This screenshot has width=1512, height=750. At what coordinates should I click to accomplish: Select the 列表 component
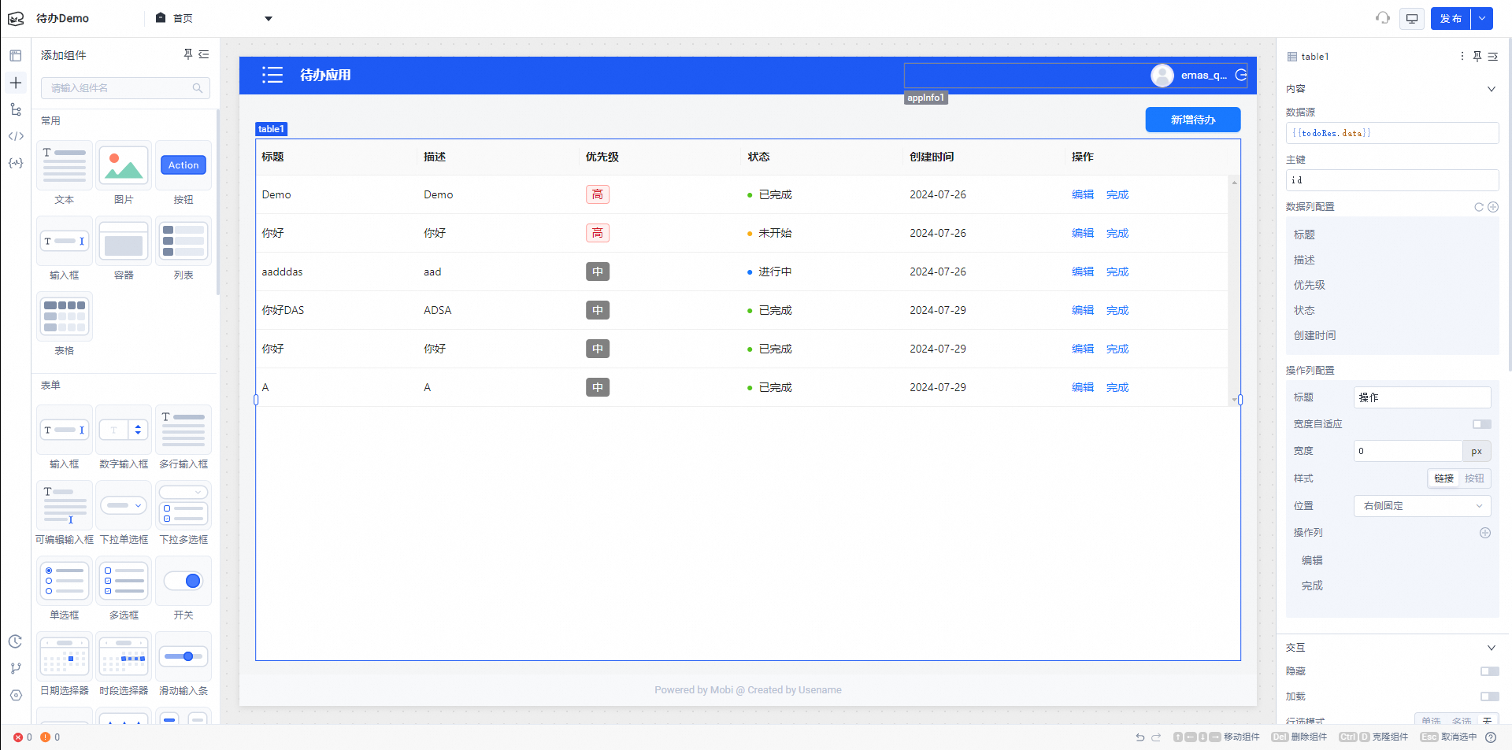[x=183, y=249]
